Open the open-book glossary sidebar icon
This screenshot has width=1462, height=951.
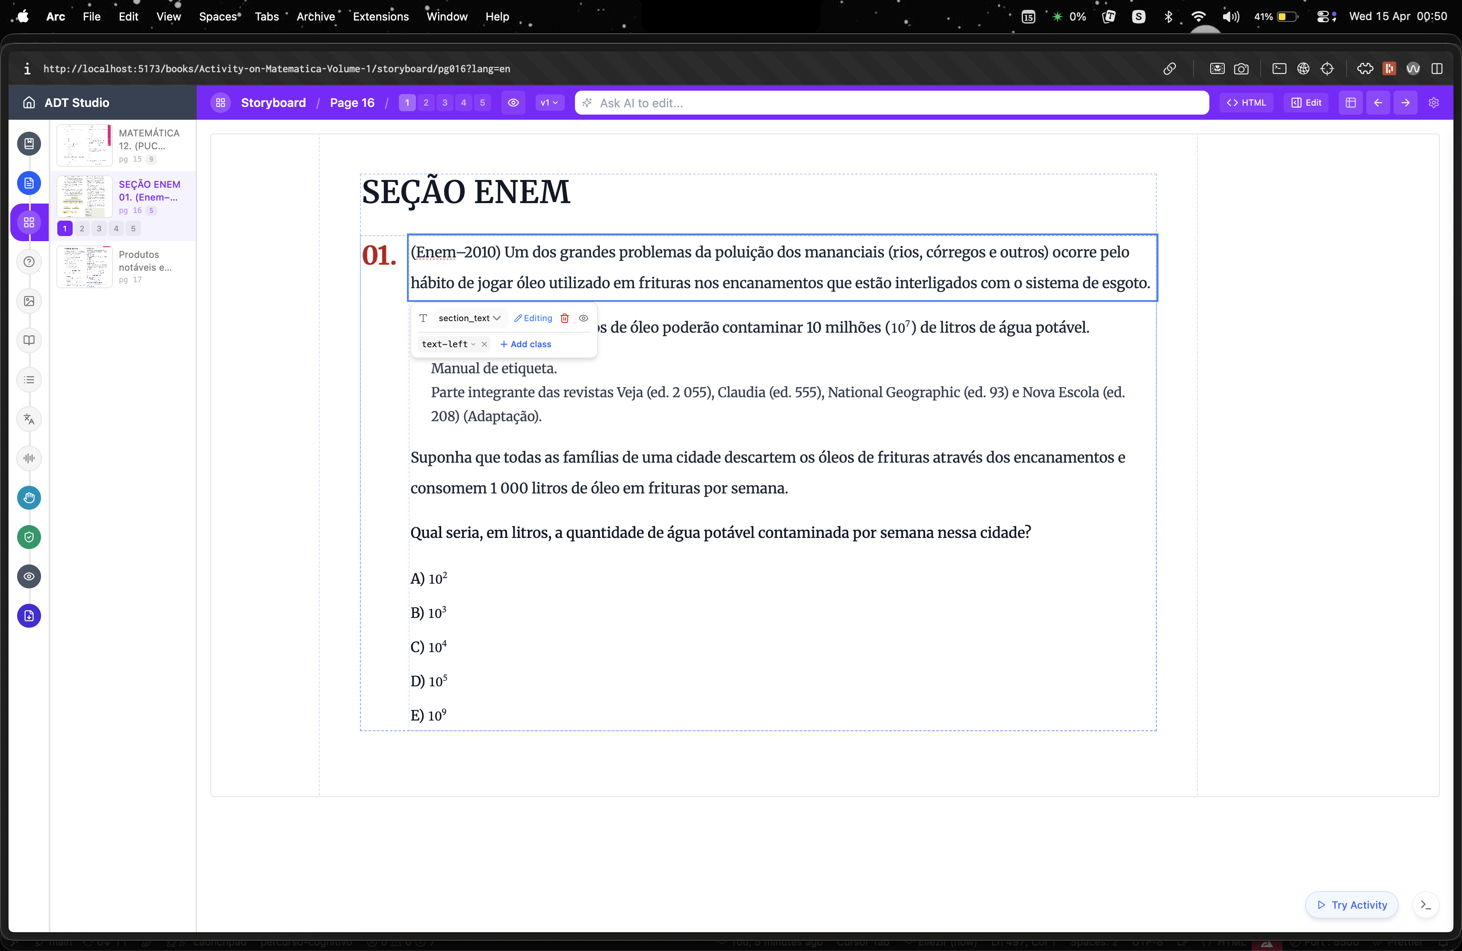[x=29, y=340]
